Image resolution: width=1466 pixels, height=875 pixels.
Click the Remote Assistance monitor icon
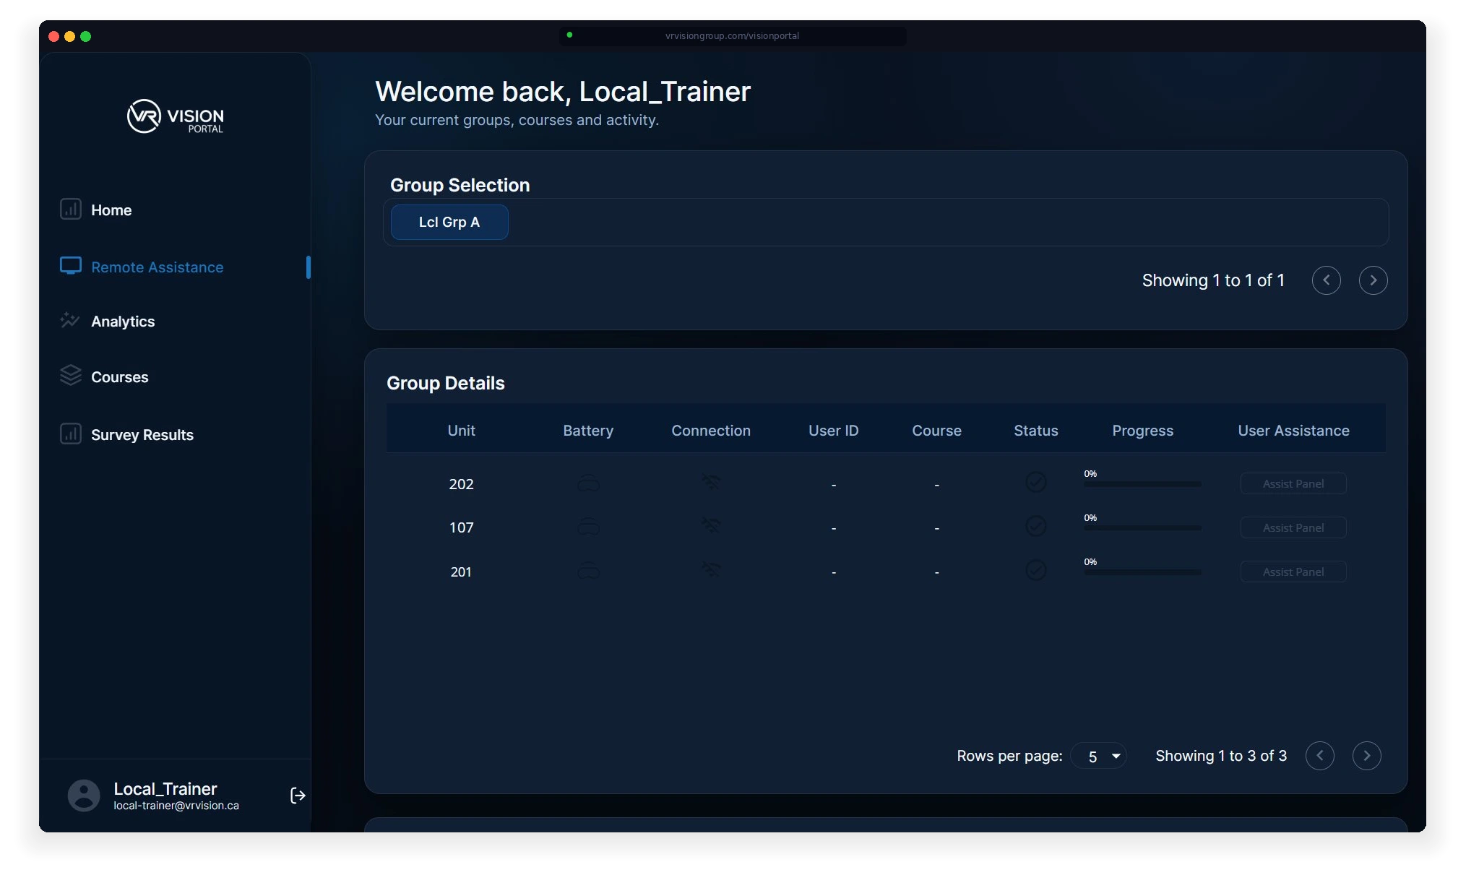(x=70, y=267)
